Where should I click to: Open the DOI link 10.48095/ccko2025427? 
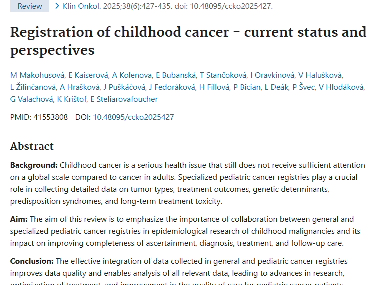pos(133,117)
